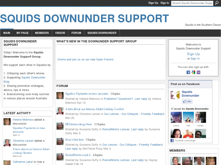Viewport: 221px width, 165px height.
Task: Click the Squids Downunder Support site title
Action: (85, 18)
